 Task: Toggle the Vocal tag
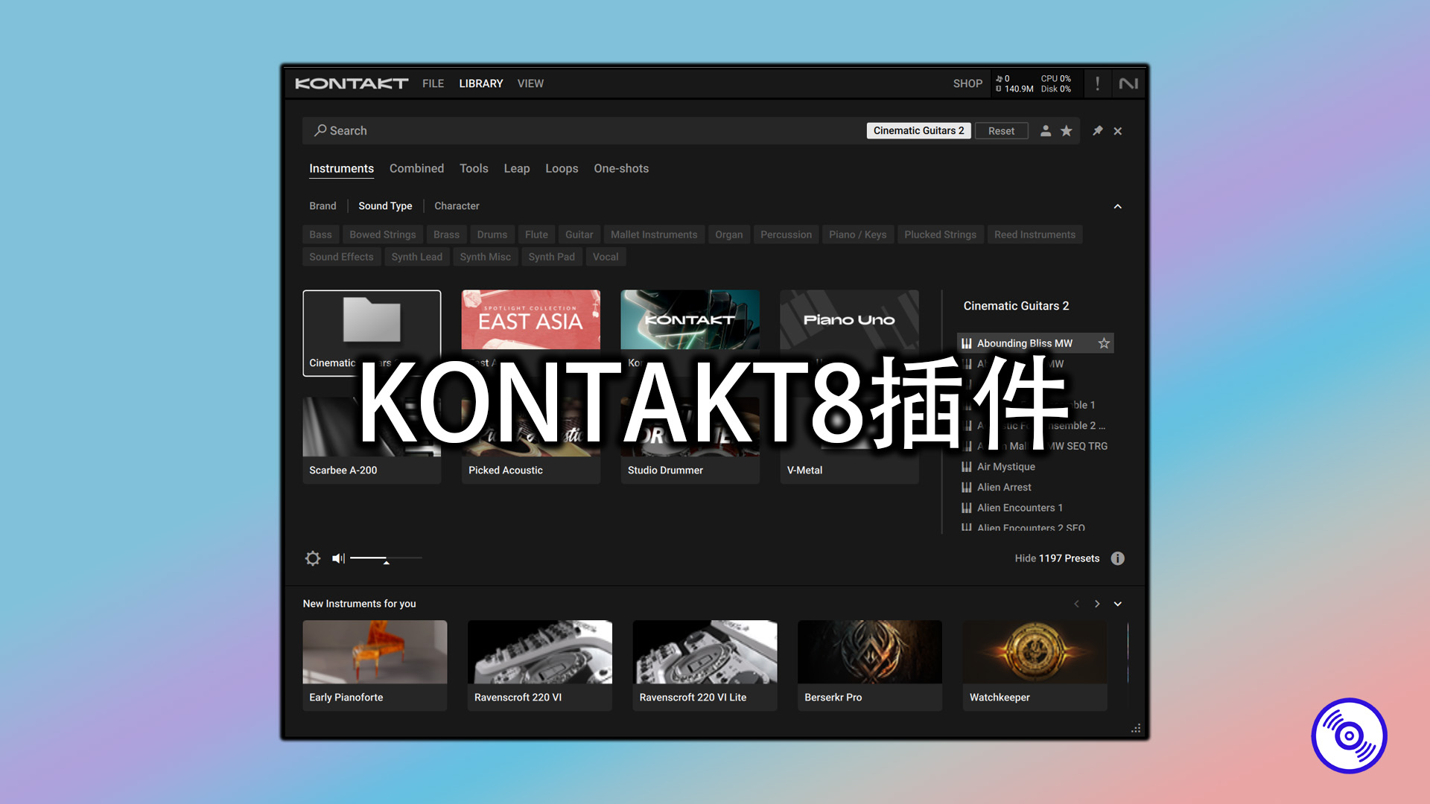(x=606, y=257)
